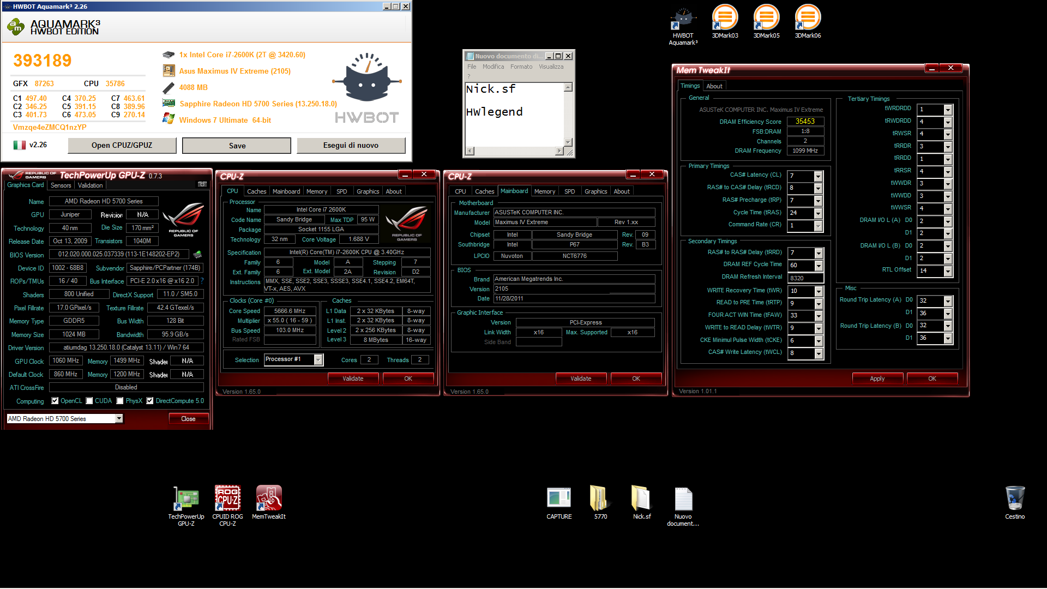1047x589 pixels.
Task: Click Notepad horizontal scrollbar right arrow
Action: point(559,151)
